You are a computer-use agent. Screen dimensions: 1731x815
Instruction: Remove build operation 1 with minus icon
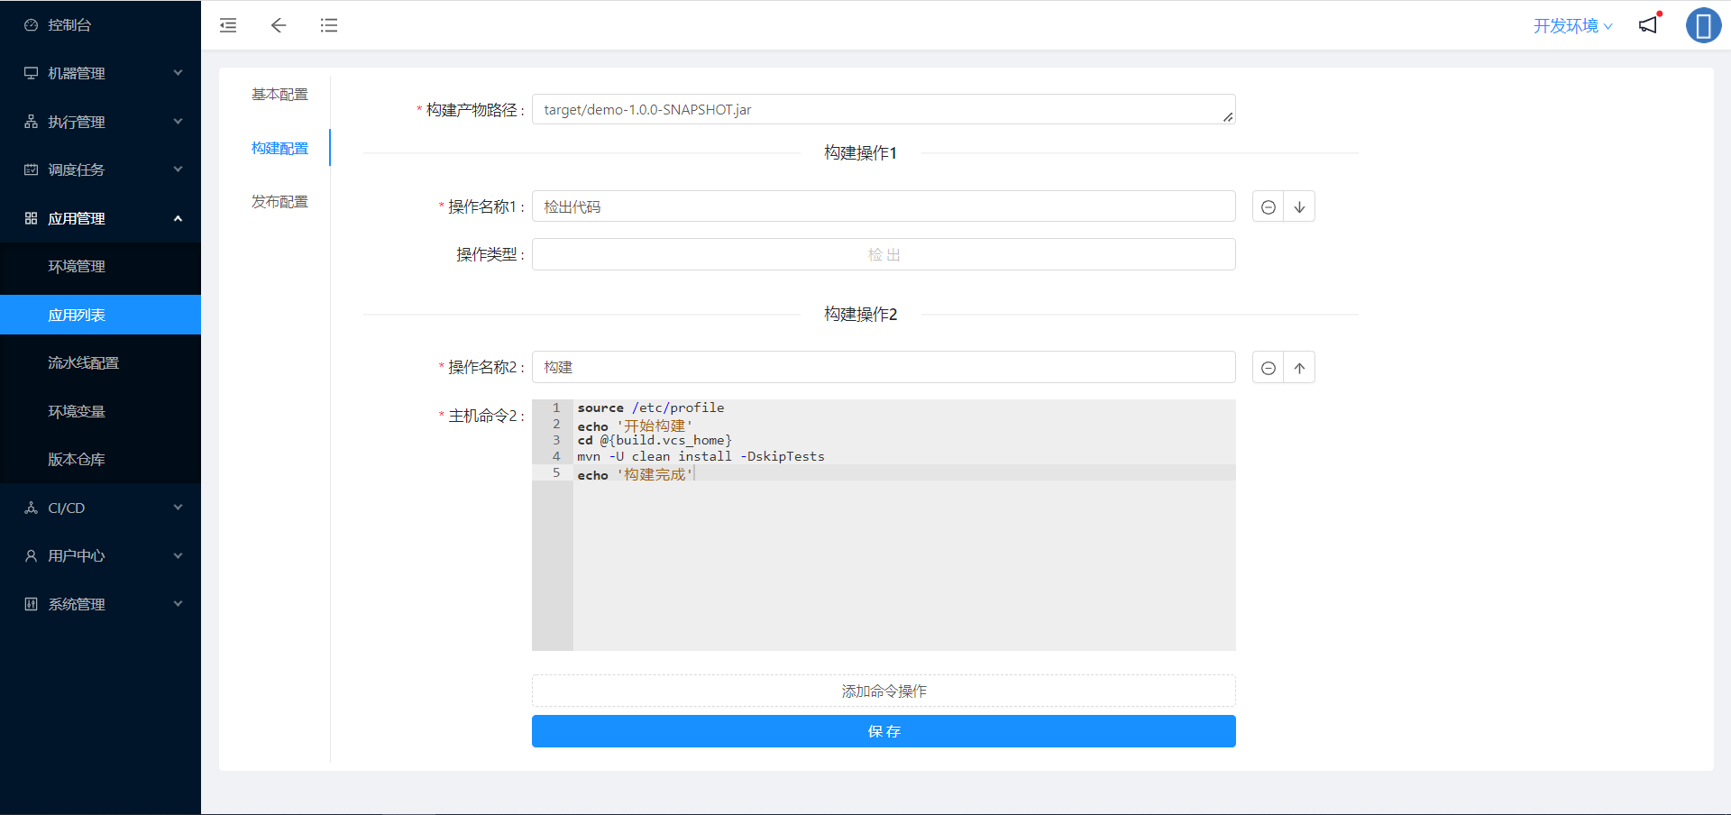[x=1268, y=206]
